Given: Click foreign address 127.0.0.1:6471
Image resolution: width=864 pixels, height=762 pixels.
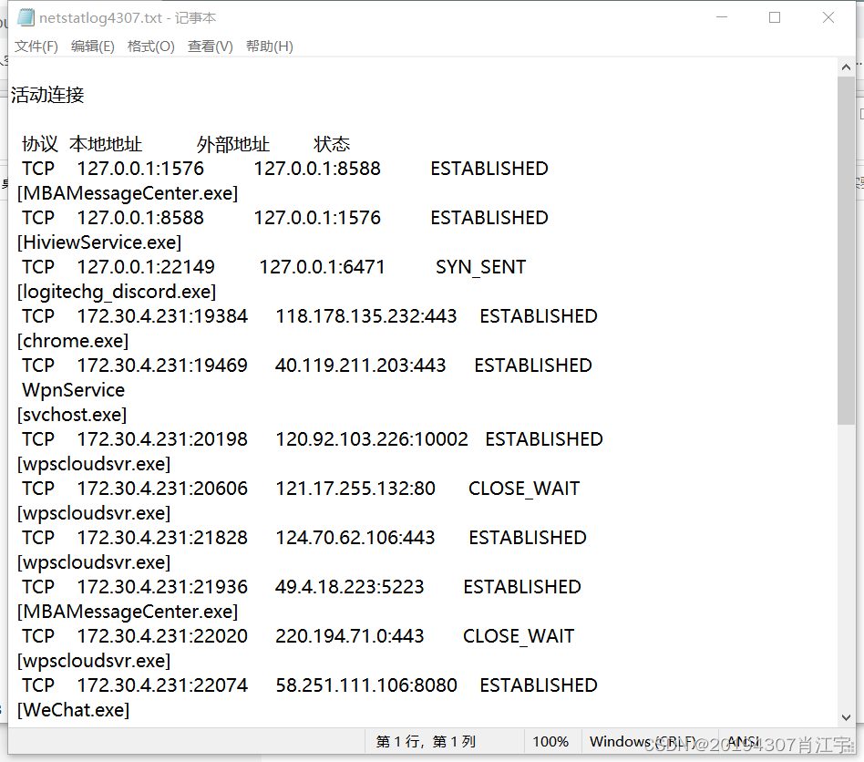Looking at the screenshot, I should coord(322,267).
